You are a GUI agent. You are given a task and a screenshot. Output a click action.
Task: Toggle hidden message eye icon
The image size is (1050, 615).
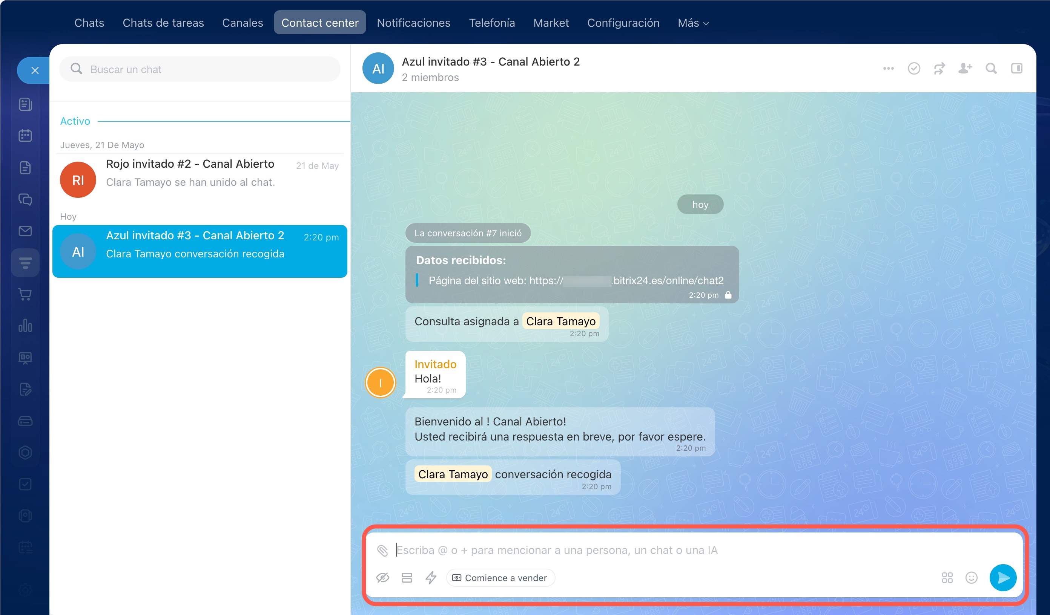coord(382,578)
